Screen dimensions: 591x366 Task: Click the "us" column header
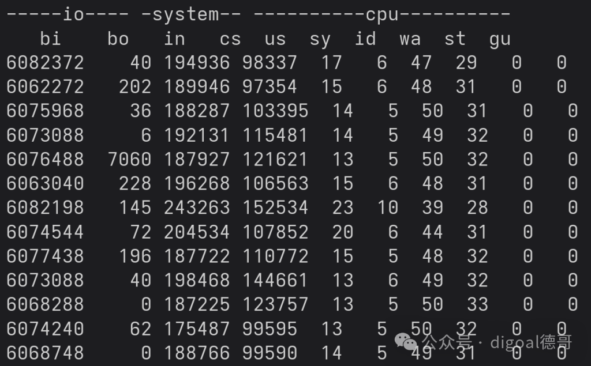click(275, 39)
